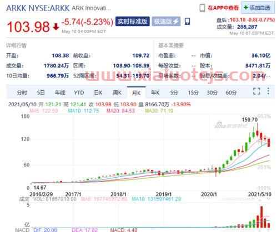Click the 2018/1 date label on the chart axis

[x=118, y=194]
